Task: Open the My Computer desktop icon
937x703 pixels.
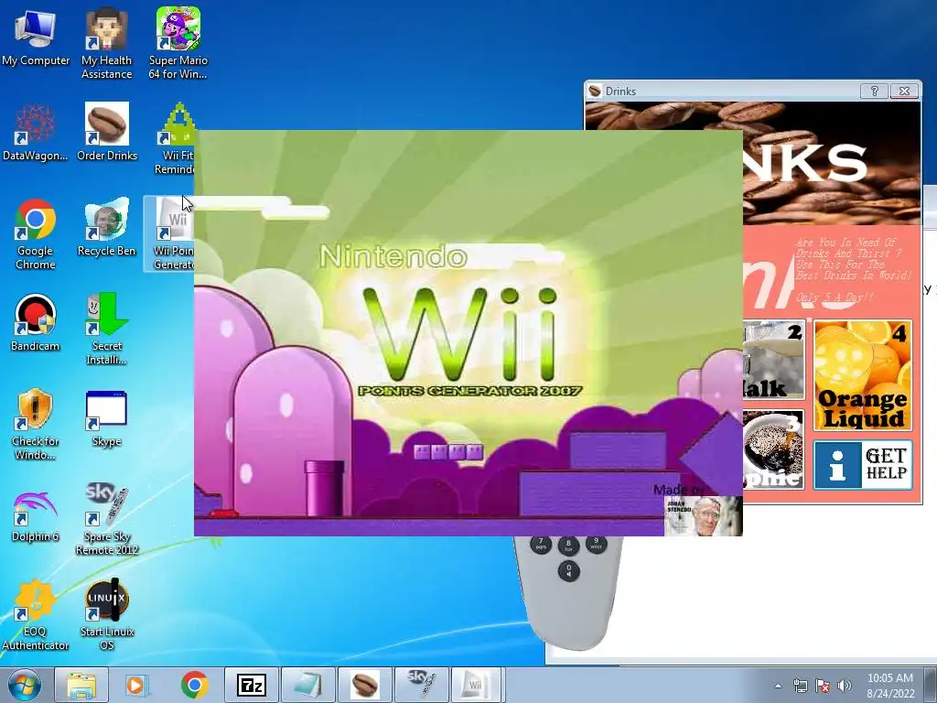Action: pyautogui.click(x=36, y=37)
